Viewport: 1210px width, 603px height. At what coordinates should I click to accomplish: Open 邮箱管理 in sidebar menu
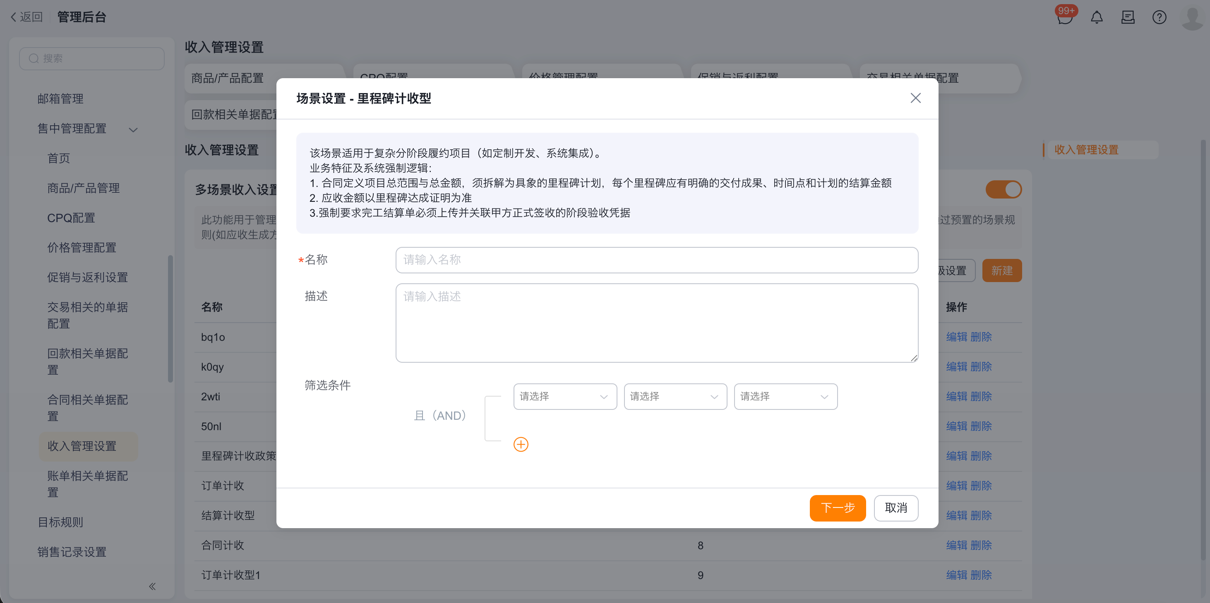tap(60, 98)
